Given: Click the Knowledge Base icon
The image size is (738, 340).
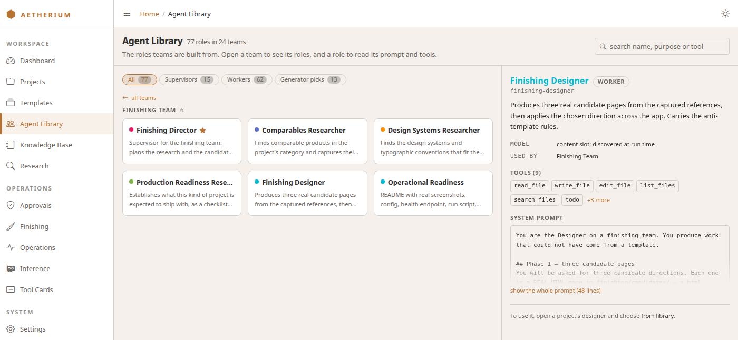Looking at the screenshot, I should tap(11, 145).
